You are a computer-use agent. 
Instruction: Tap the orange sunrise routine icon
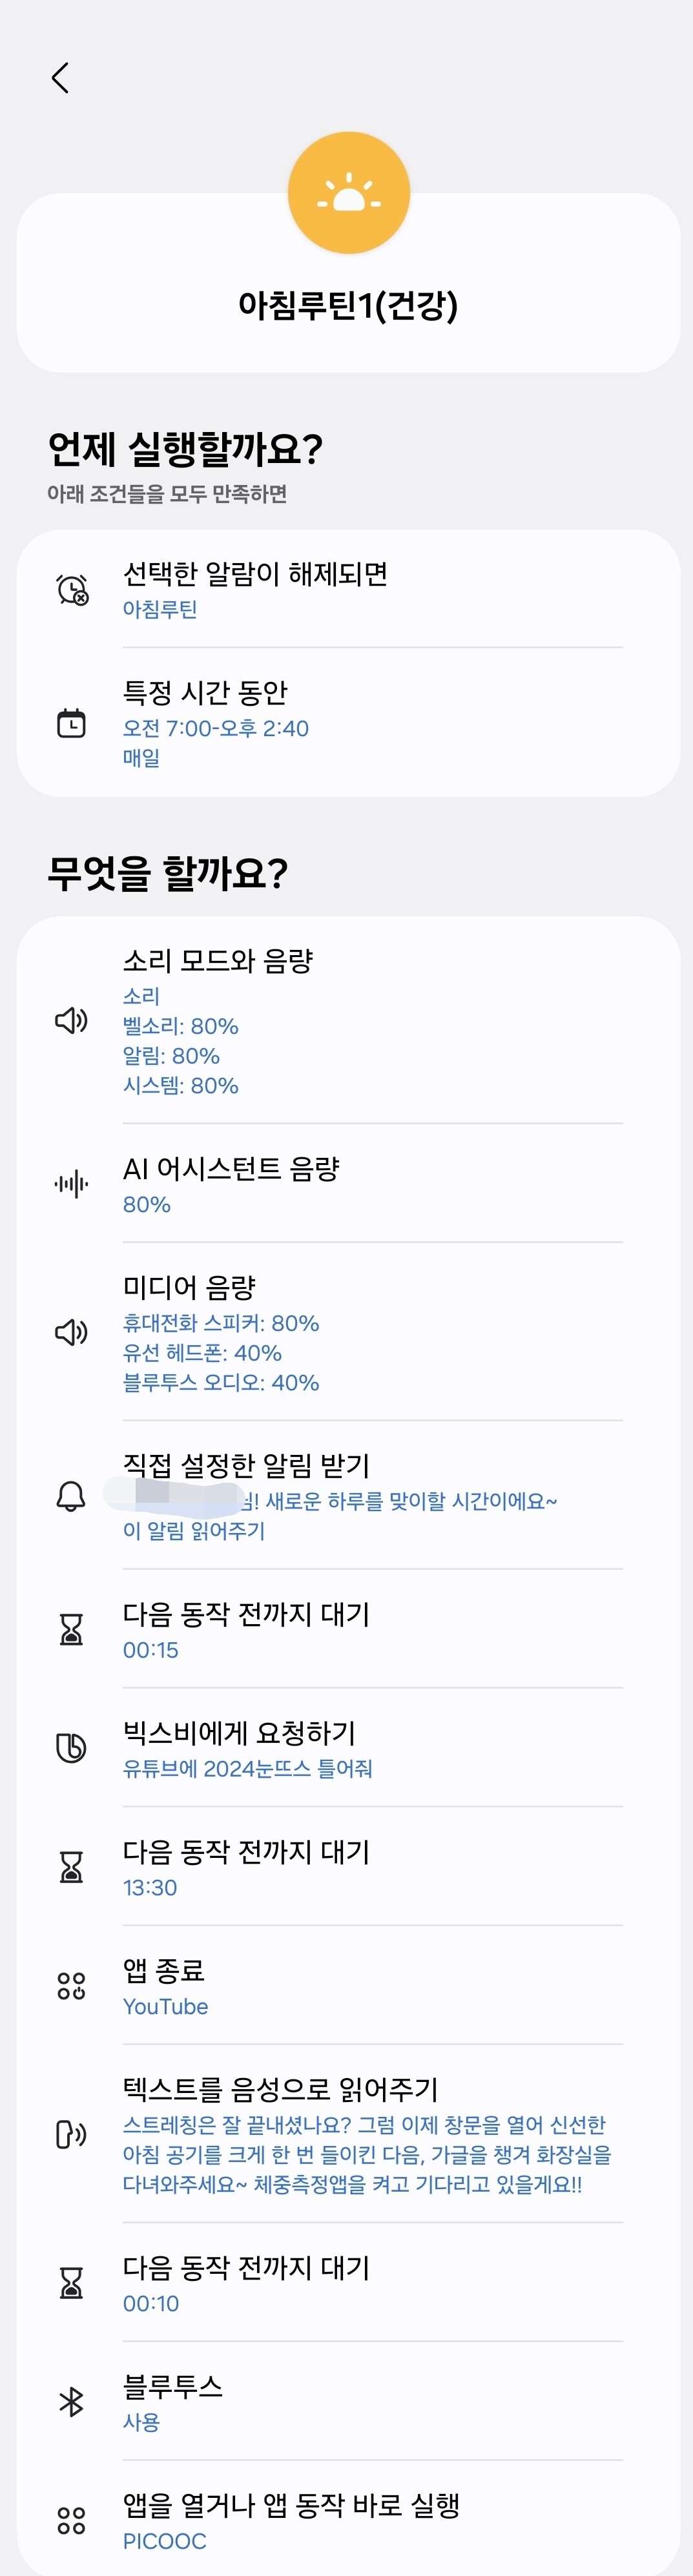point(348,193)
